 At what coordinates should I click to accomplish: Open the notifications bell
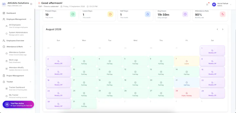coord(207,4)
